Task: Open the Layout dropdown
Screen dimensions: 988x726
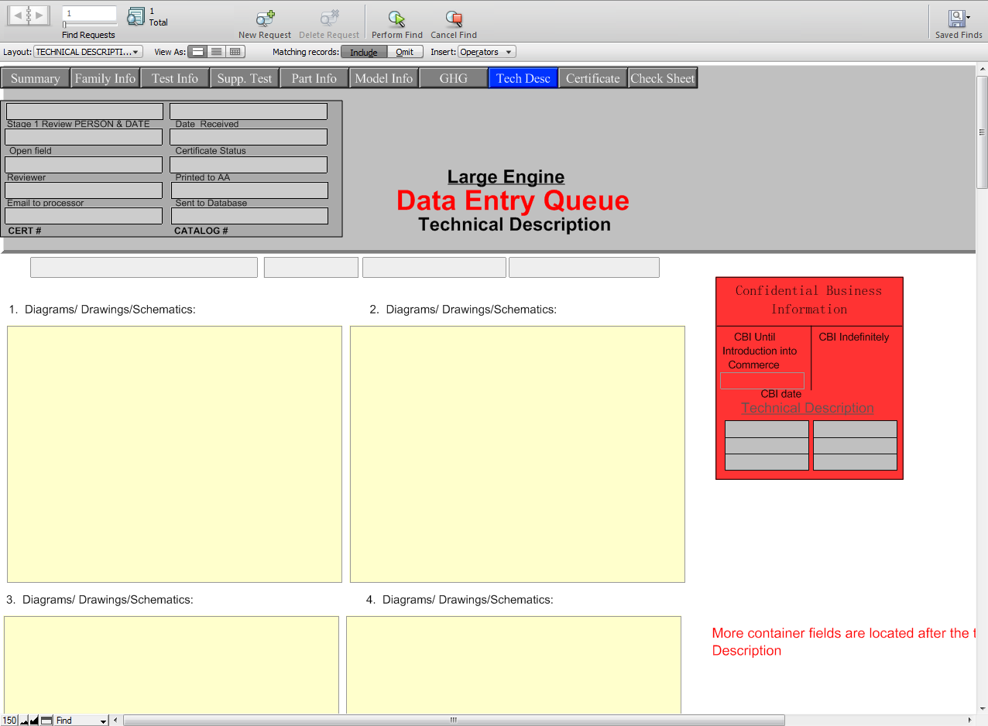Action: tap(88, 52)
